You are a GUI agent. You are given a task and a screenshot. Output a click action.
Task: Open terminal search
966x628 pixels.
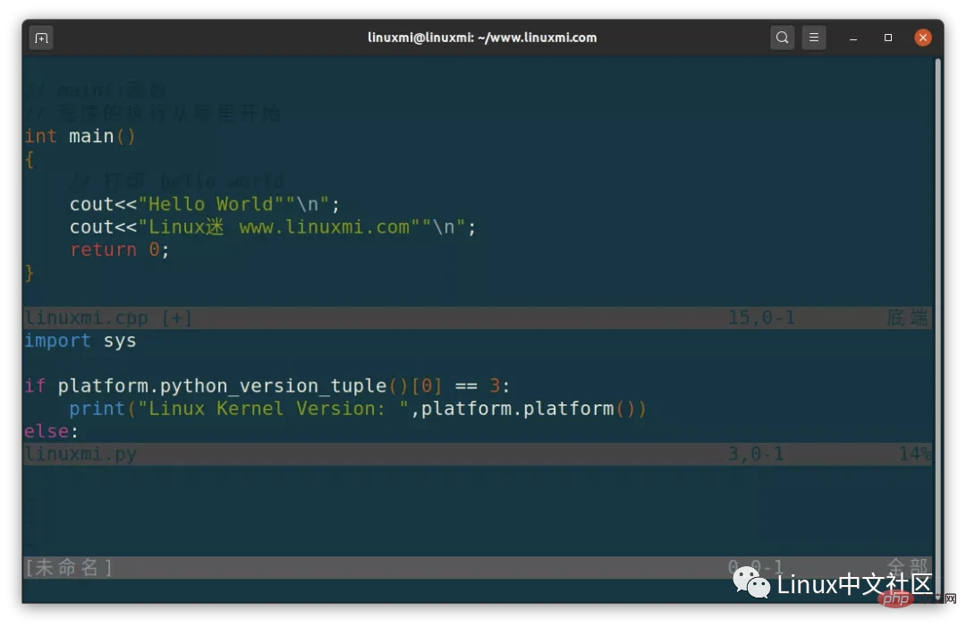coord(782,38)
